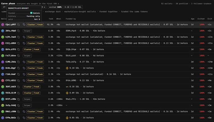Open the tag icon beside GYPm…NoGo
The width and height of the screenshot is (214, 122).
(24, 118)
